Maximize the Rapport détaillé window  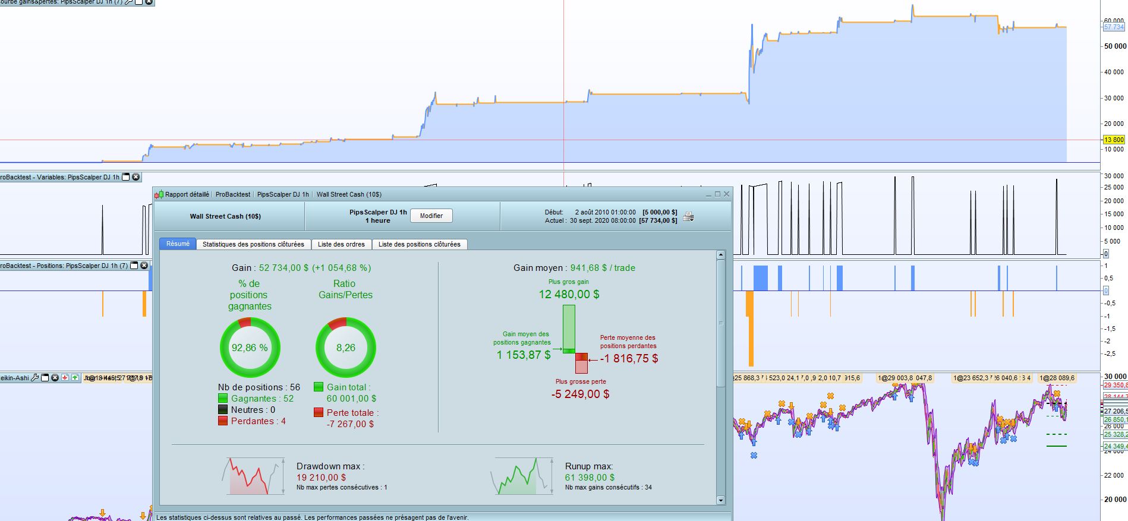717,194
